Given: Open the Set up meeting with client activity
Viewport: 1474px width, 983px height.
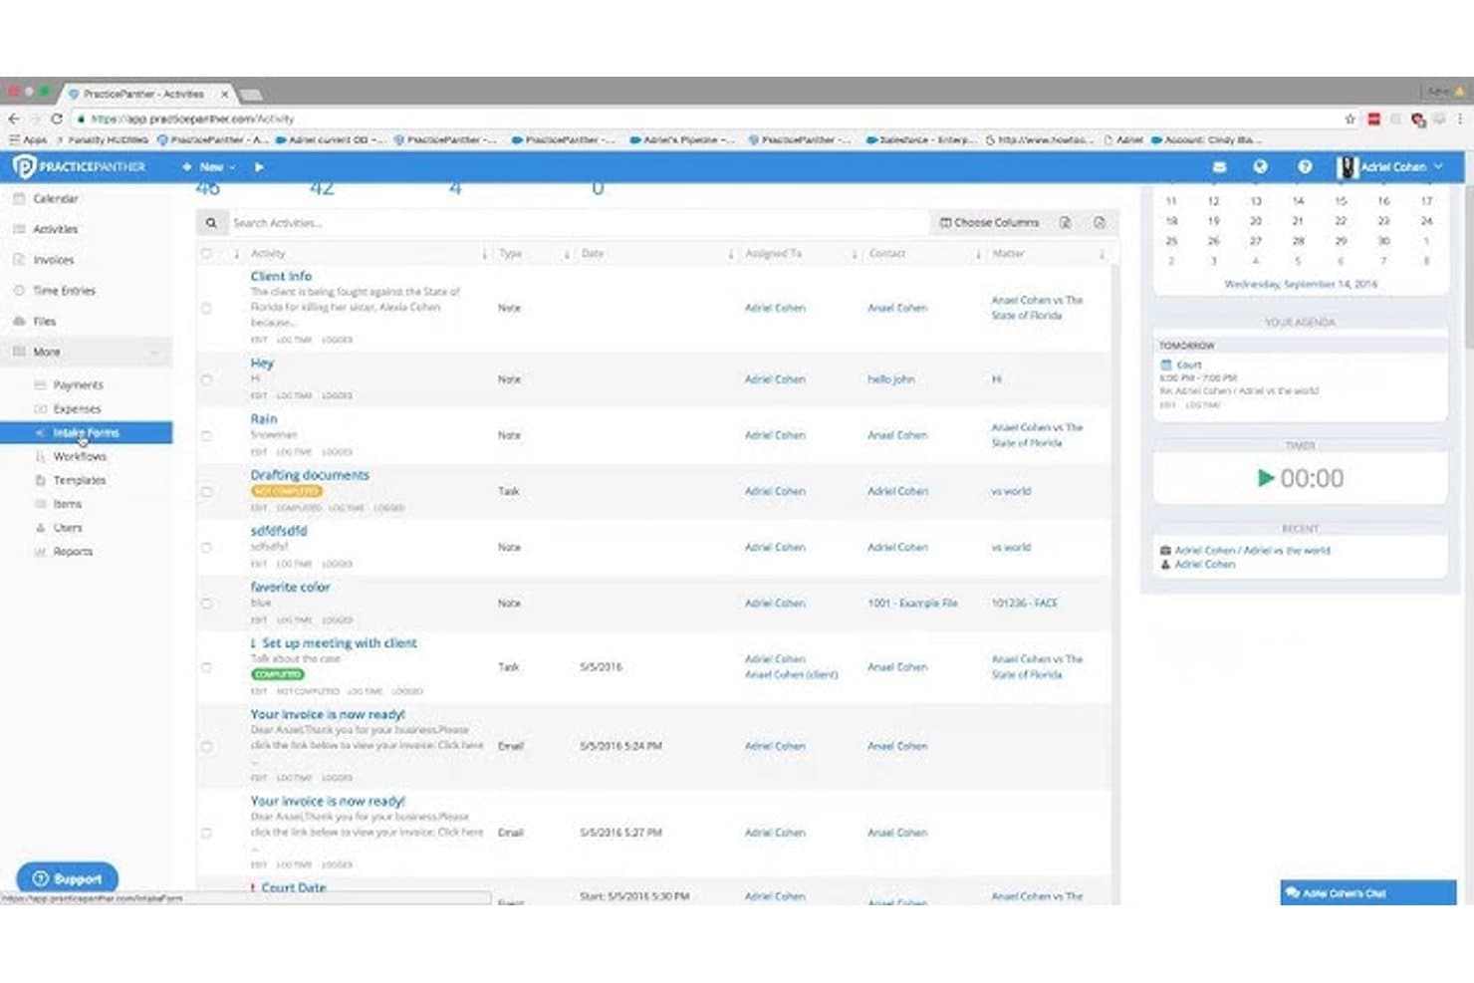Looking at the screenshot, I should [x=339, y=643].
